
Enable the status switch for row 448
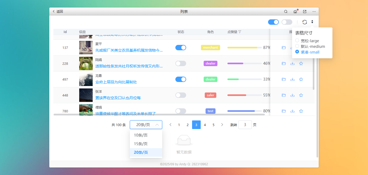(181, 95)
